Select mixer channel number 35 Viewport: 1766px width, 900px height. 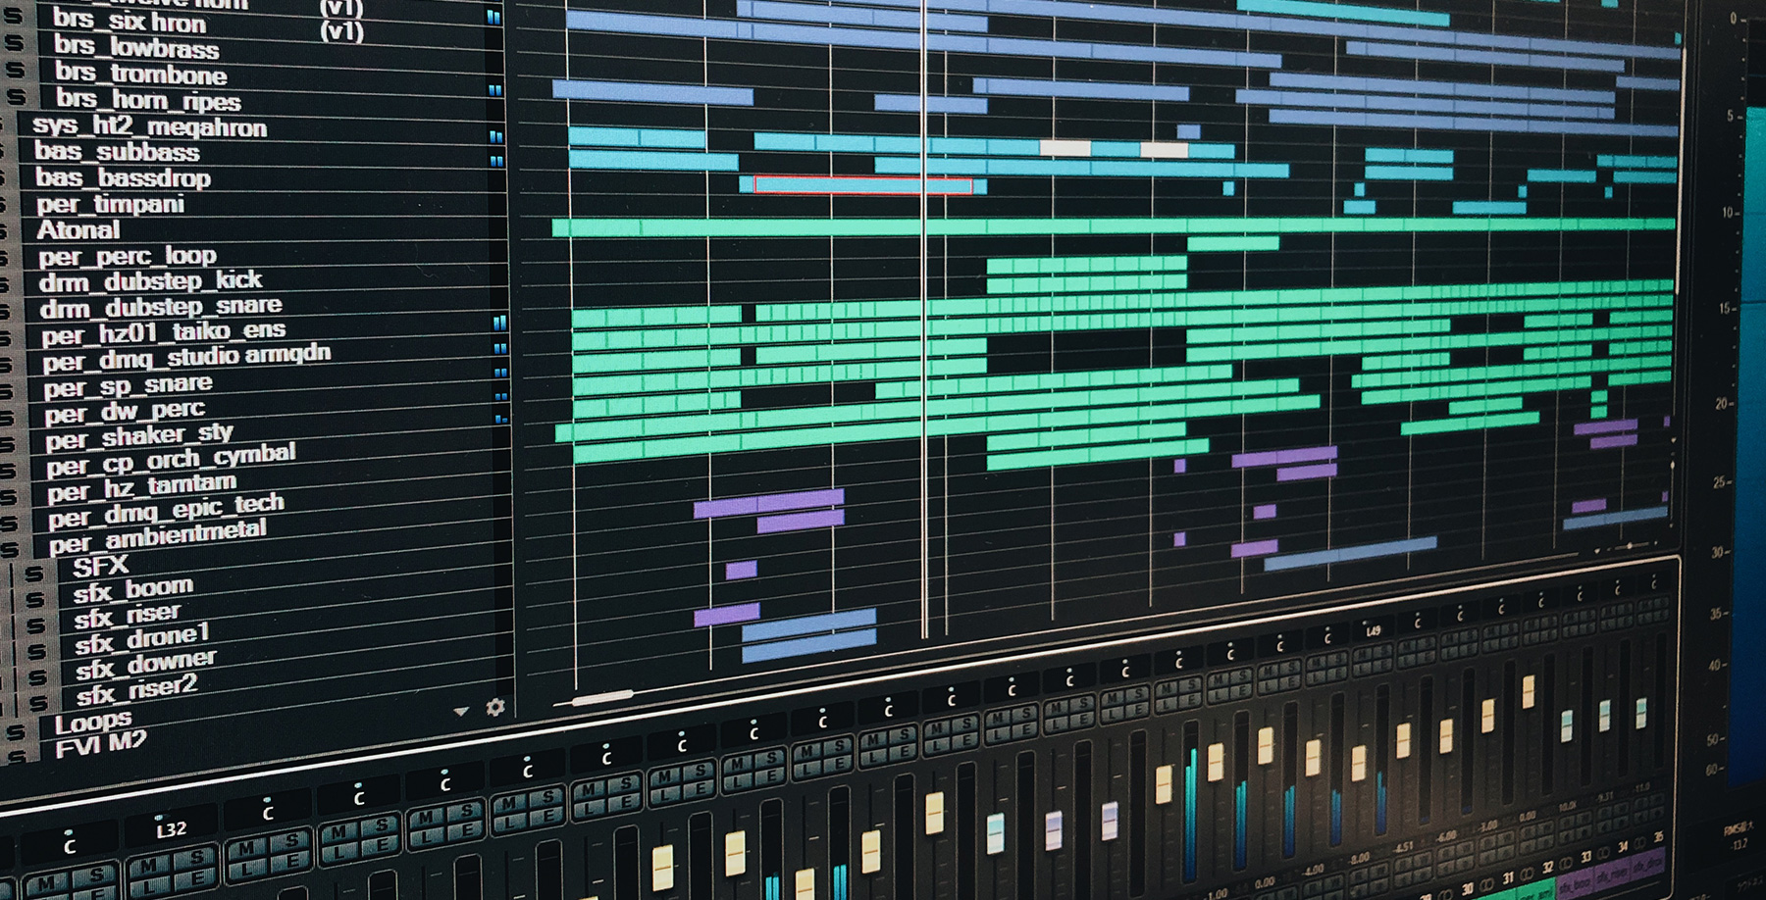(x=1658, y=837)
